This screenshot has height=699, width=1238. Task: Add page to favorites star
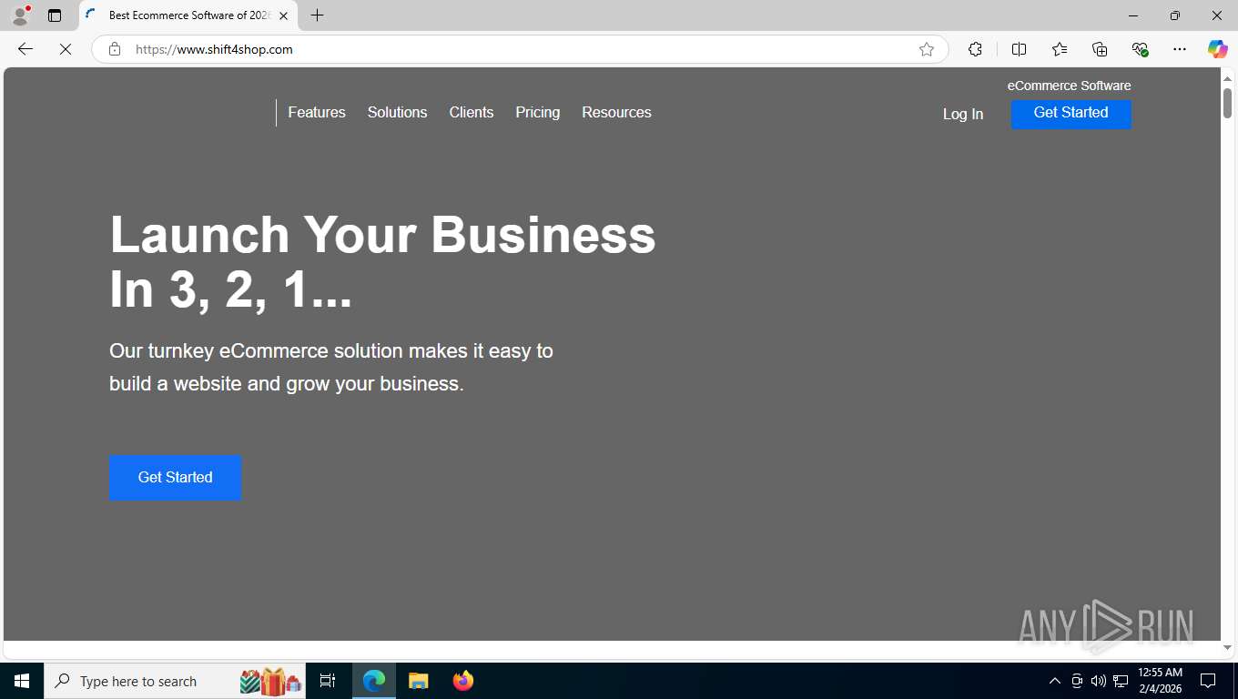[x=927, y=49]
